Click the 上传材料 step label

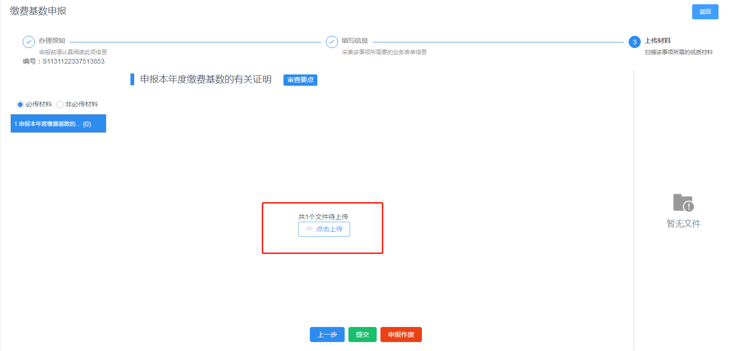[x=657, y=41]
